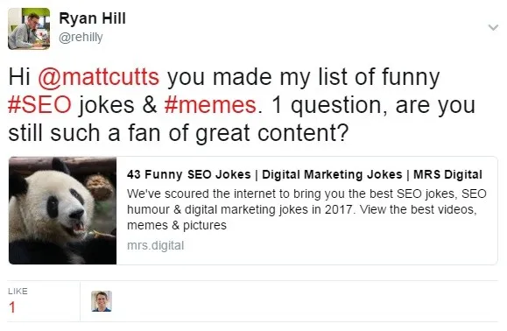This screenshot has height=331, width=507.
Task: Open Ryan Hill's profile picture
Action: [29, 29]
